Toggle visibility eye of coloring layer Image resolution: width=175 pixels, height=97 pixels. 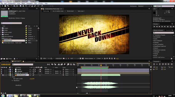click(2, 71)
